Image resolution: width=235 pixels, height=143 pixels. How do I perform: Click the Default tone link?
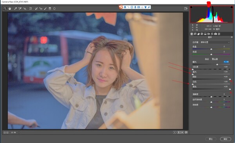click(215, 59)
